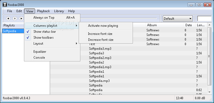This screenshot has width=214, height=103.
Task: Toggle Show status bar checkmark
Action: (52, 32)
